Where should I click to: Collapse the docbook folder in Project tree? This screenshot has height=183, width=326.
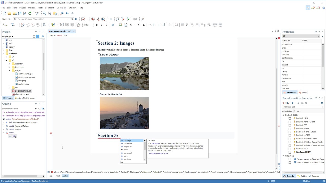3,54
